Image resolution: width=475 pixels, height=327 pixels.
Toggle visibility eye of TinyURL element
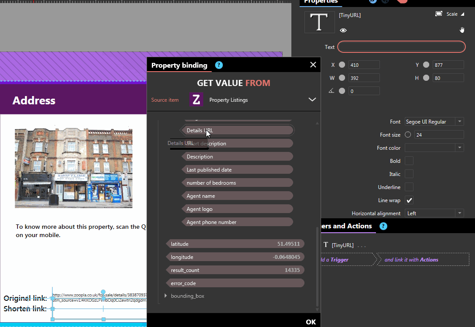coord(343,30)
